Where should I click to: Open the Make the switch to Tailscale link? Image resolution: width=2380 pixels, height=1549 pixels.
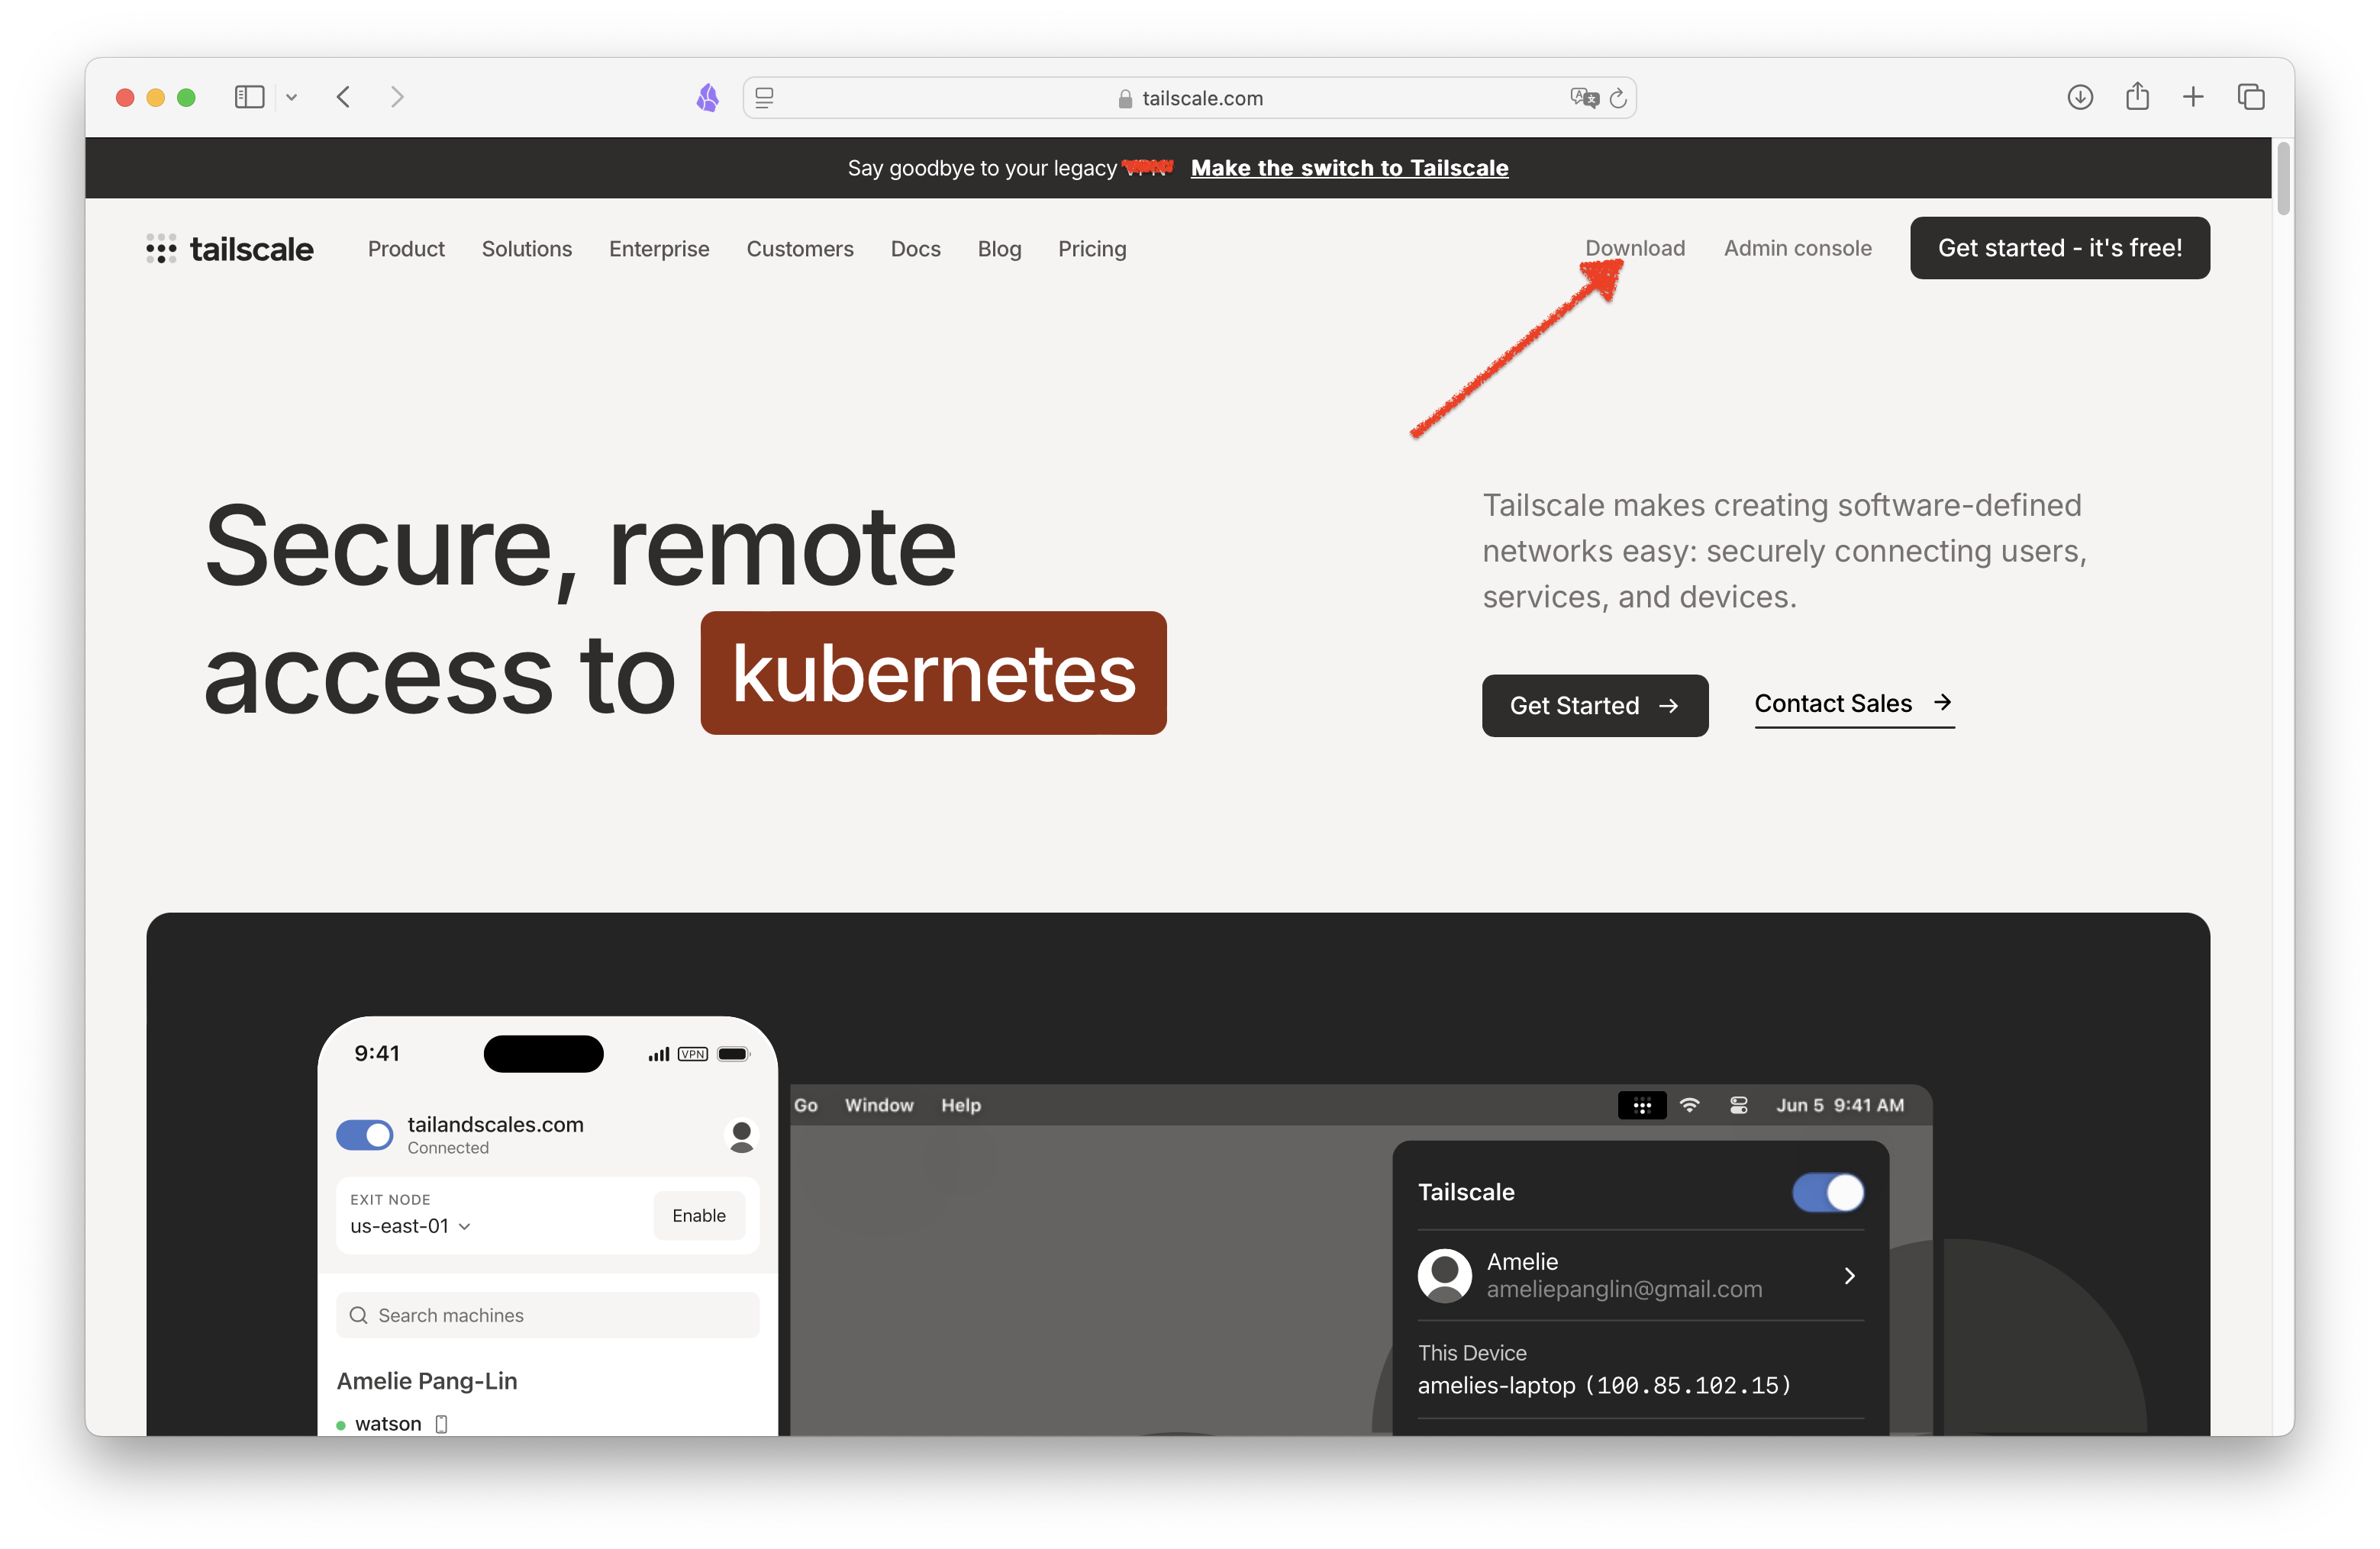pyautogui.click(x=1349, y=168)
